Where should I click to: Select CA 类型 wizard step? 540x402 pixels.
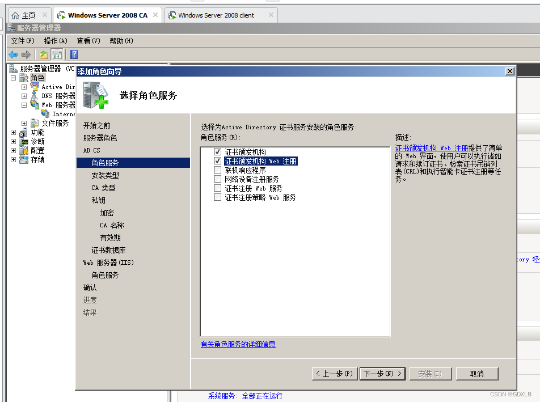click(103, 188)
